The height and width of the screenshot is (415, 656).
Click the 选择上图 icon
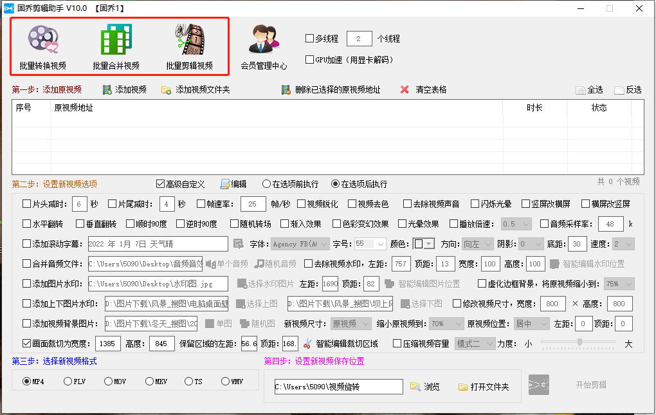tap(241, 304)
